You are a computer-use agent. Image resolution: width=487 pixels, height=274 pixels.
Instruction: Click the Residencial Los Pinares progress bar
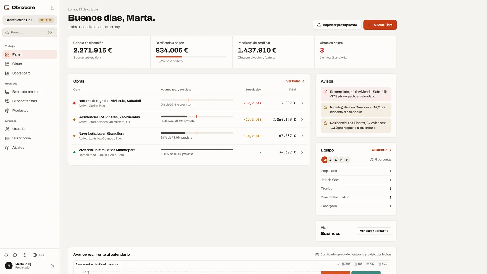[x=197, y=116]
